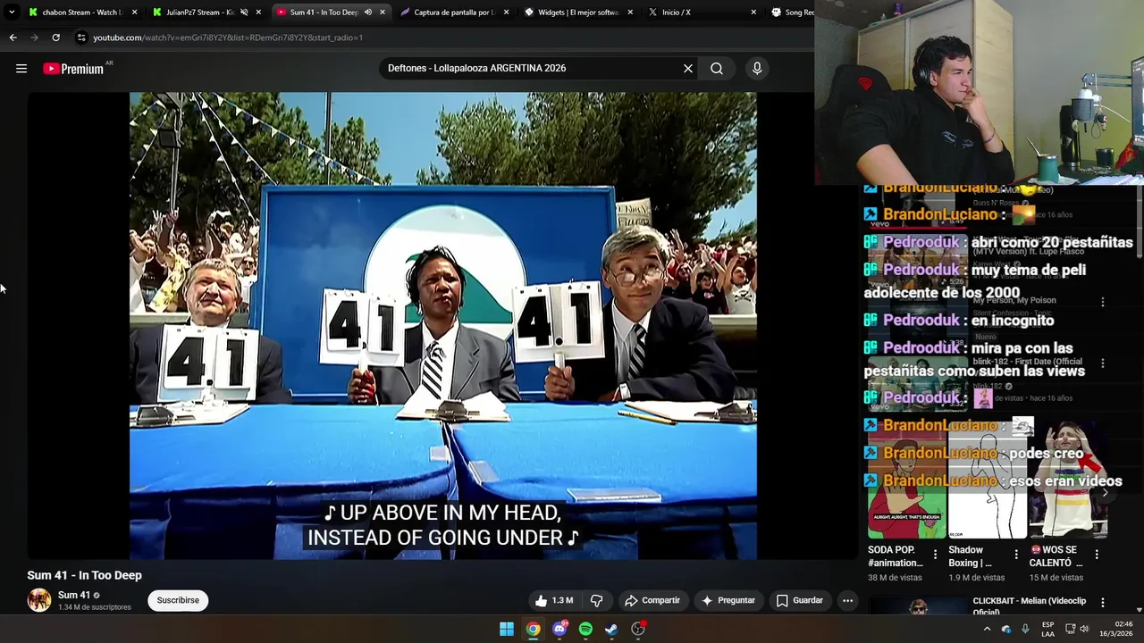Open the ESP LAA language switcher
This screenshot has height=643, width=1144.
point(1047,629)
